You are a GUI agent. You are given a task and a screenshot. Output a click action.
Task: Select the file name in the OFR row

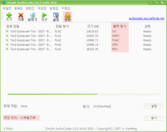tap(31, 45)
